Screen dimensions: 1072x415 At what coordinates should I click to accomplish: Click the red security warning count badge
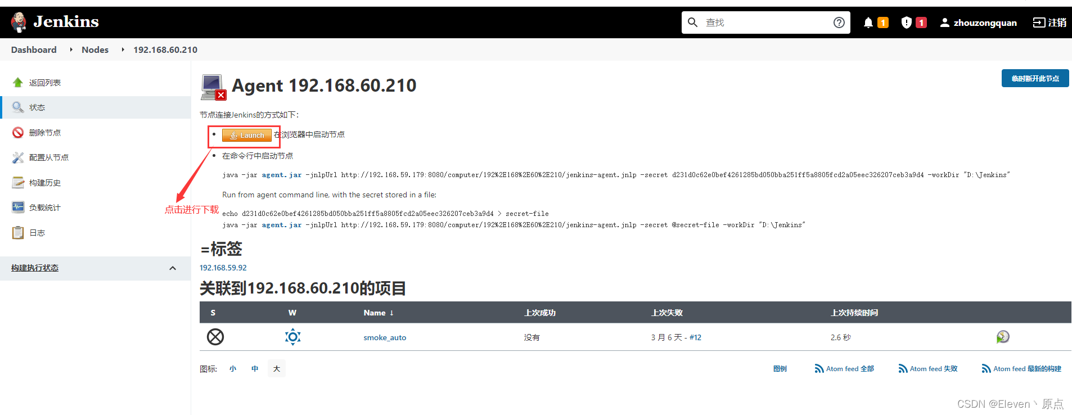[x=921, y=22]
